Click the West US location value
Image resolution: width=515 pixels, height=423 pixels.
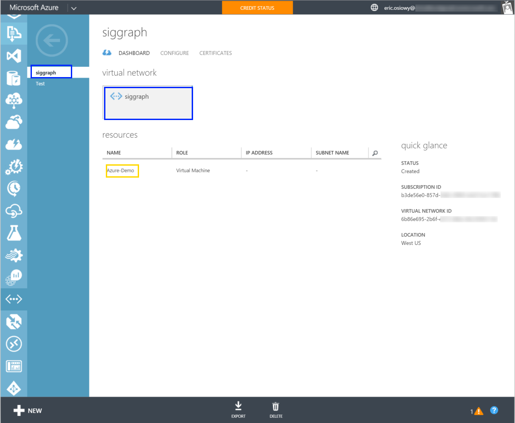[x=411, y=243]
